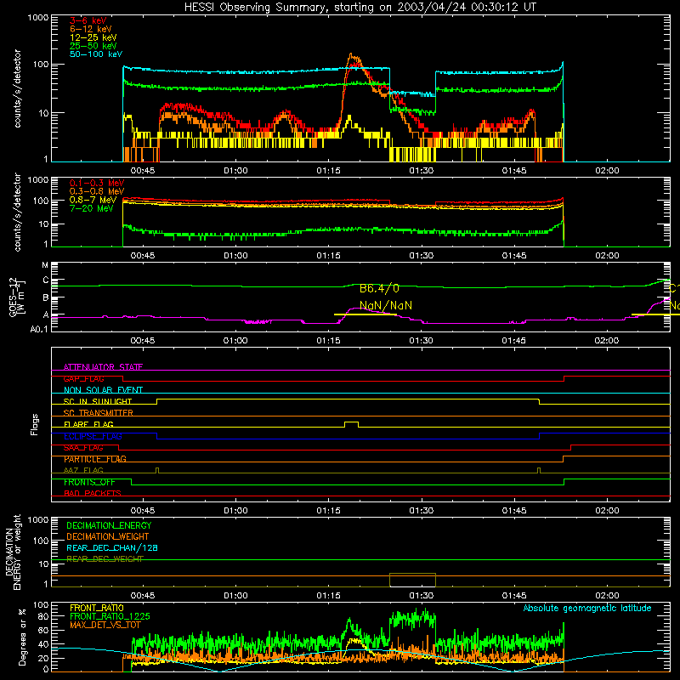680x680 pixels.
Task: Click the SC_TRANSMITTER flag label
Action: pos(99,413)
